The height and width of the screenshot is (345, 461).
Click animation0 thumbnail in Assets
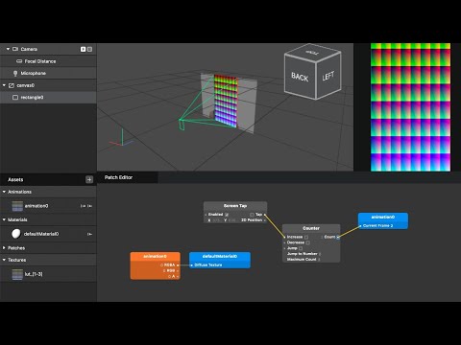point(17,206)
